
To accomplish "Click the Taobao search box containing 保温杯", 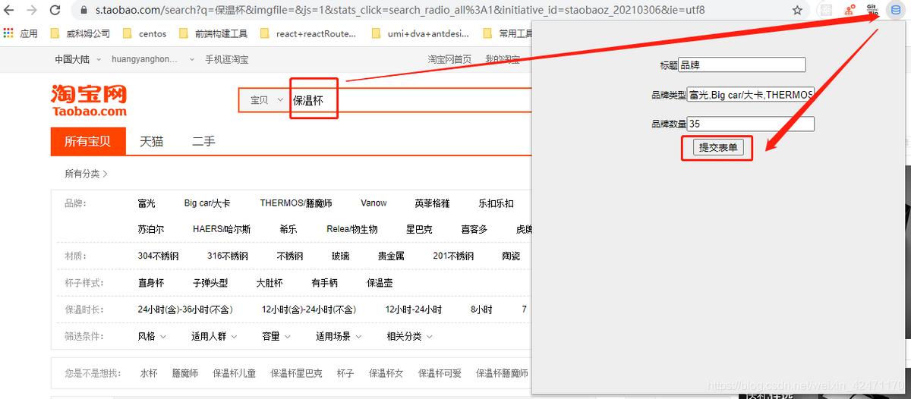I will [x=410, y=100].
